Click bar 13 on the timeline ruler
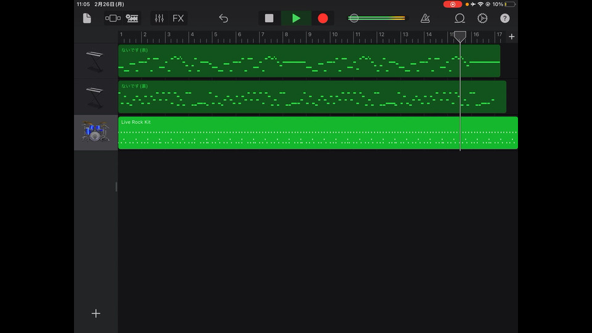The height and width of the screenshot is (333, 592). pyautogui.click(x=405, y=35)
